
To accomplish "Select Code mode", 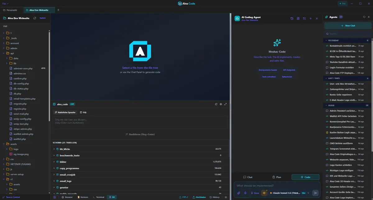I will (306, 177).
